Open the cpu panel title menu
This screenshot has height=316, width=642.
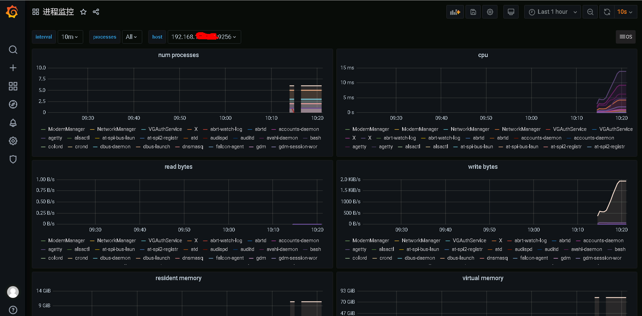(483, 55)
